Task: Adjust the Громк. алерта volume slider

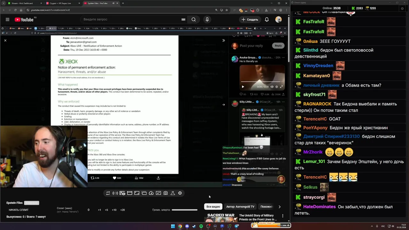Action: [x=184, y=210]
